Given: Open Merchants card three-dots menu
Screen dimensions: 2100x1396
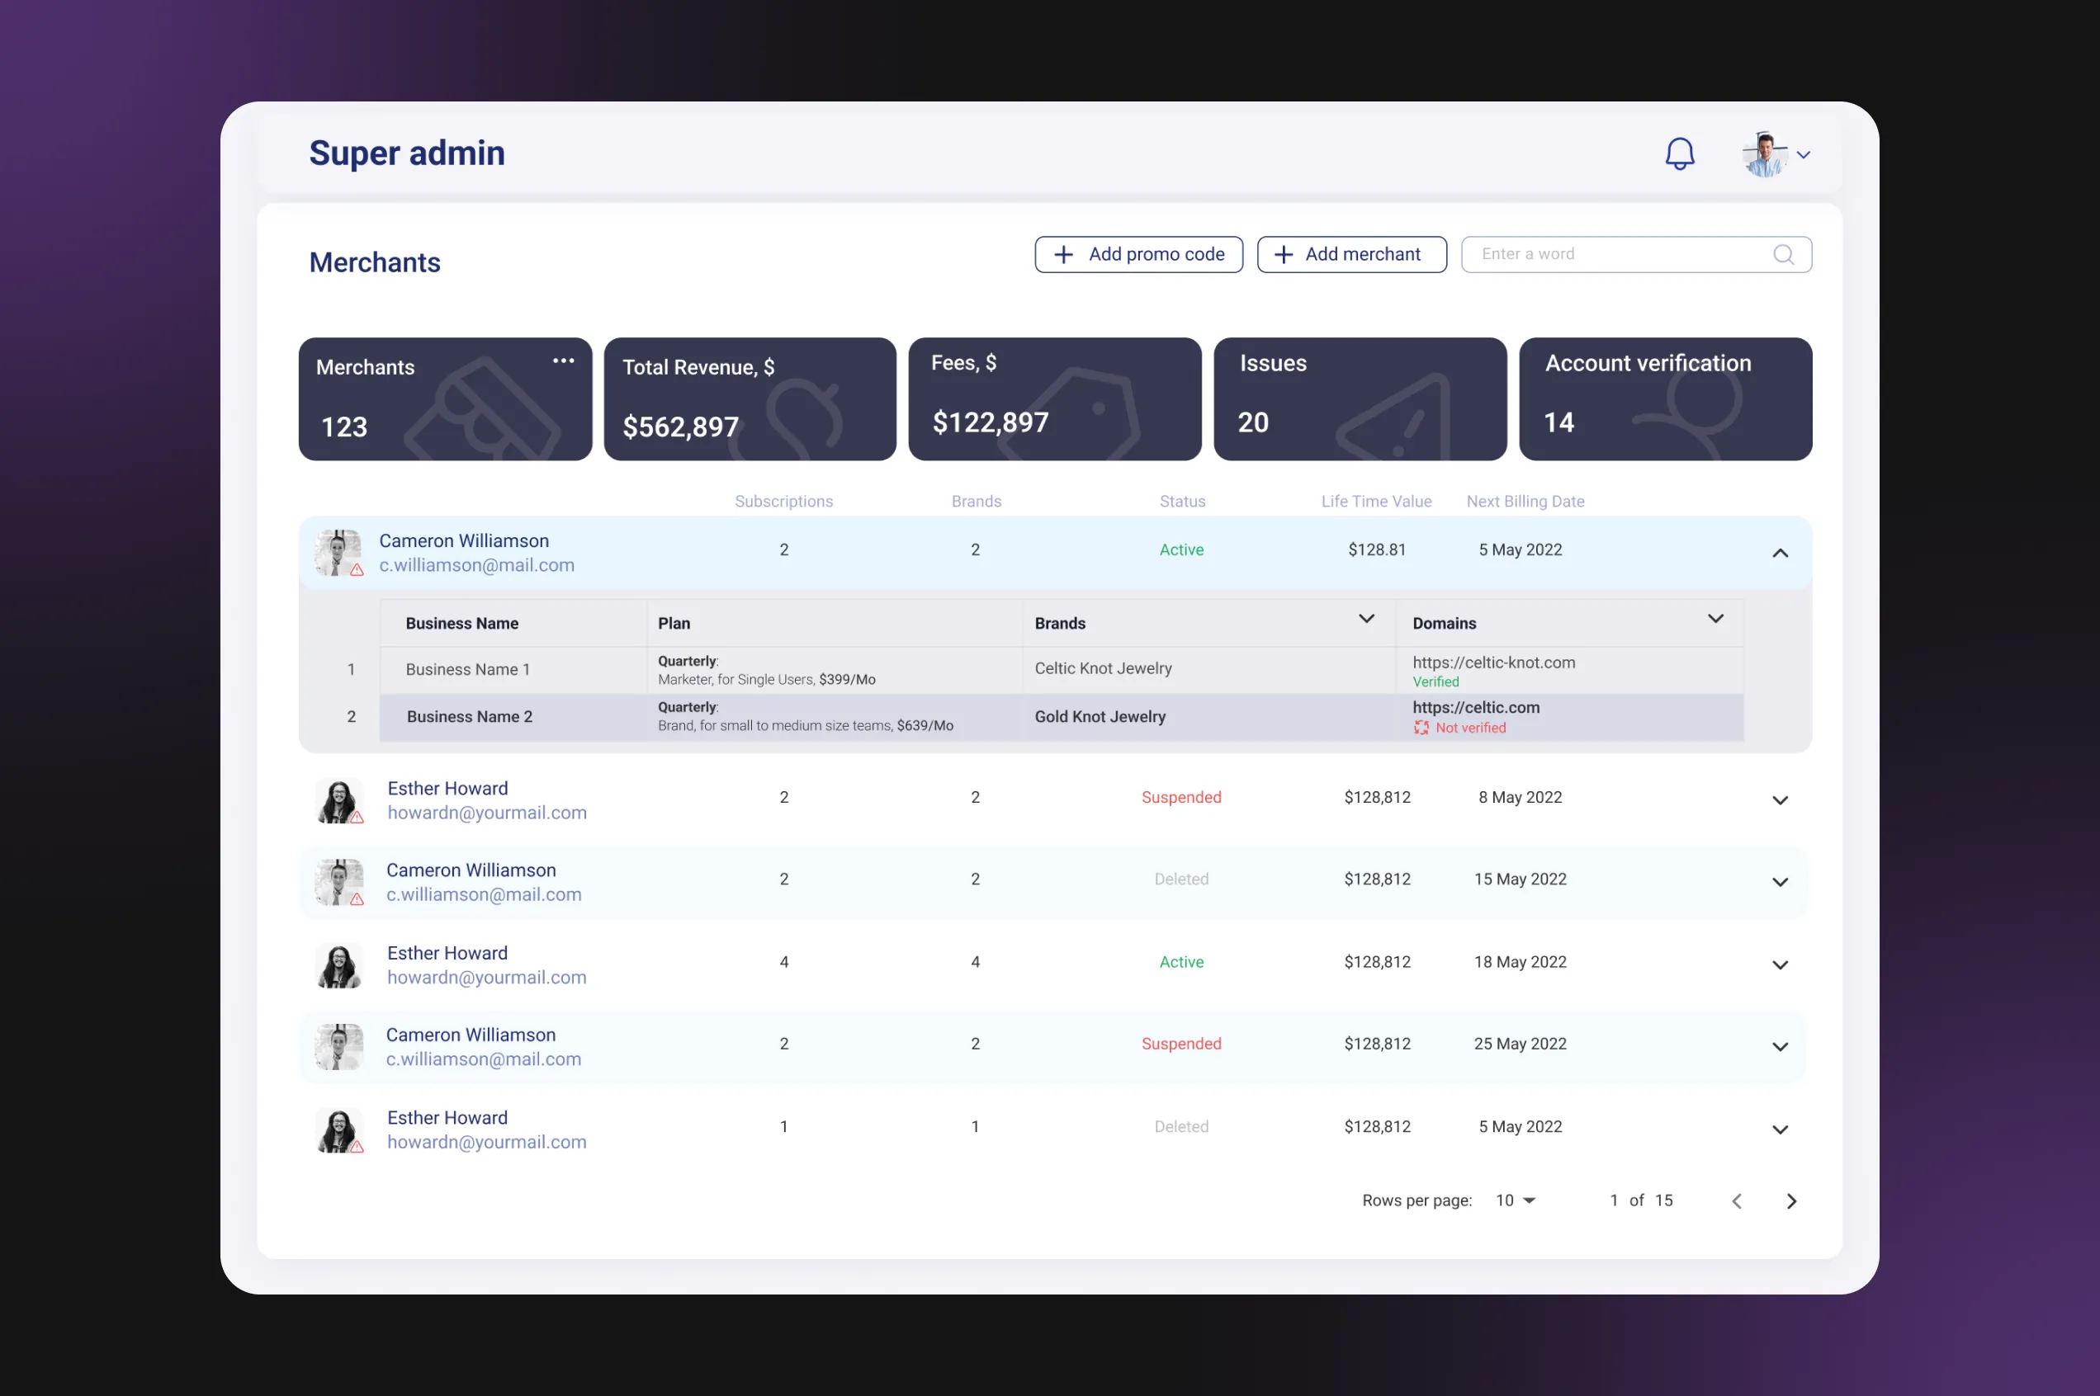Looking at the screenshot, I should click(563, 361).
